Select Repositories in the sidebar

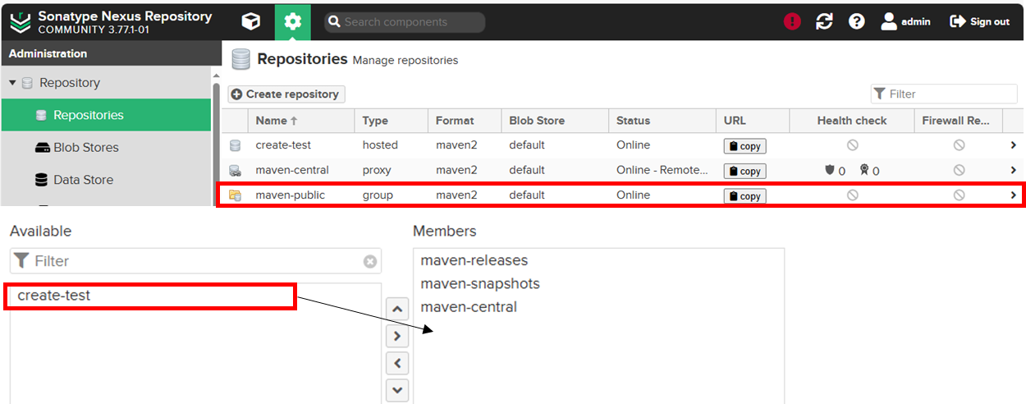coord(106,115)
